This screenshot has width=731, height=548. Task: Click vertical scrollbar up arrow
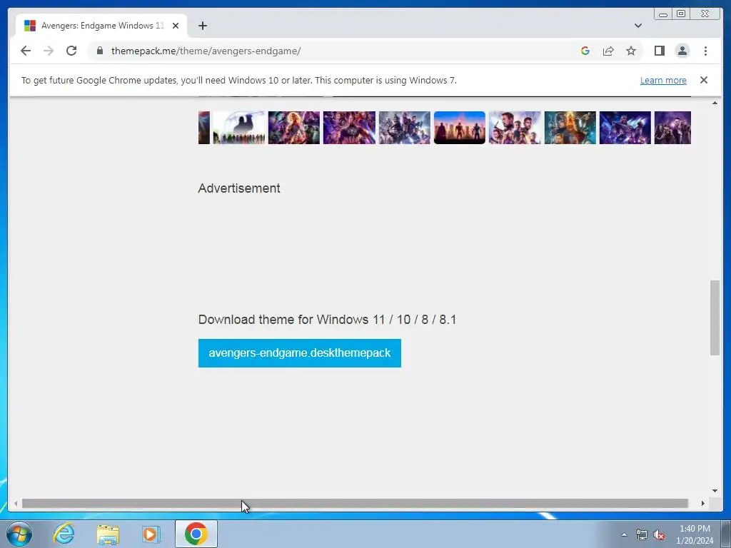tap(715, 103)
